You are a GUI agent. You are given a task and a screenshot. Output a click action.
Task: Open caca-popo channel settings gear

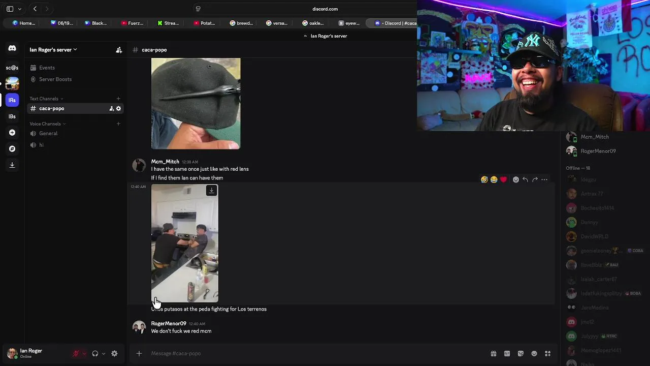(x=119, y=108)
